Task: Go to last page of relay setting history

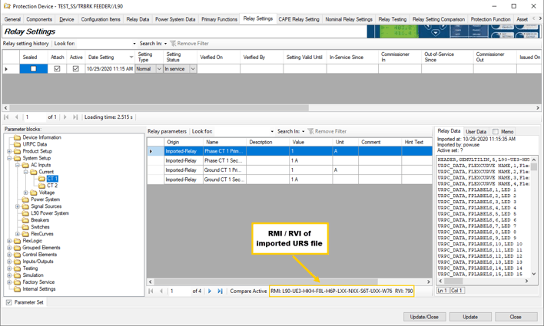Action: 75,117
